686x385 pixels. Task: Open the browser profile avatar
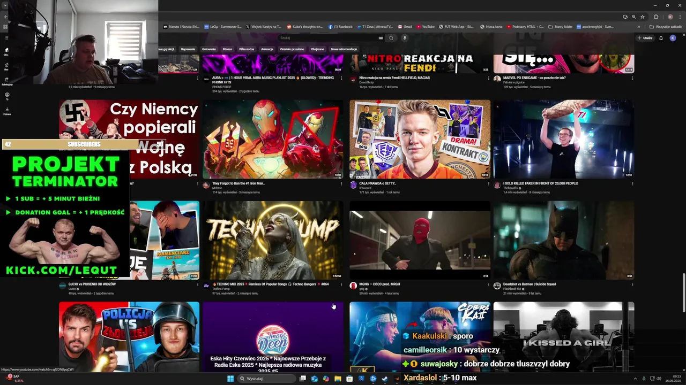670,17
